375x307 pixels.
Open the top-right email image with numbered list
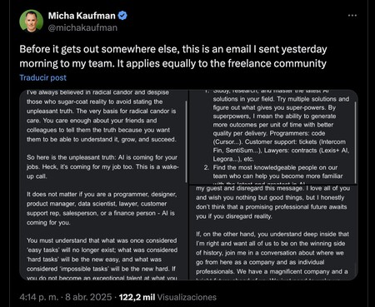[x=273, y=137]
